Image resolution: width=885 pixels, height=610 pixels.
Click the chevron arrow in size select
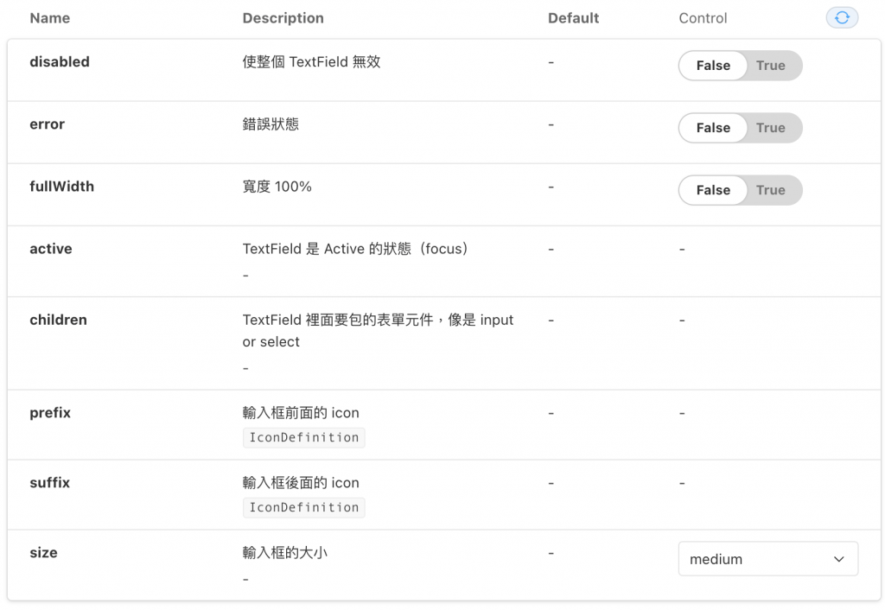(838, 559)
